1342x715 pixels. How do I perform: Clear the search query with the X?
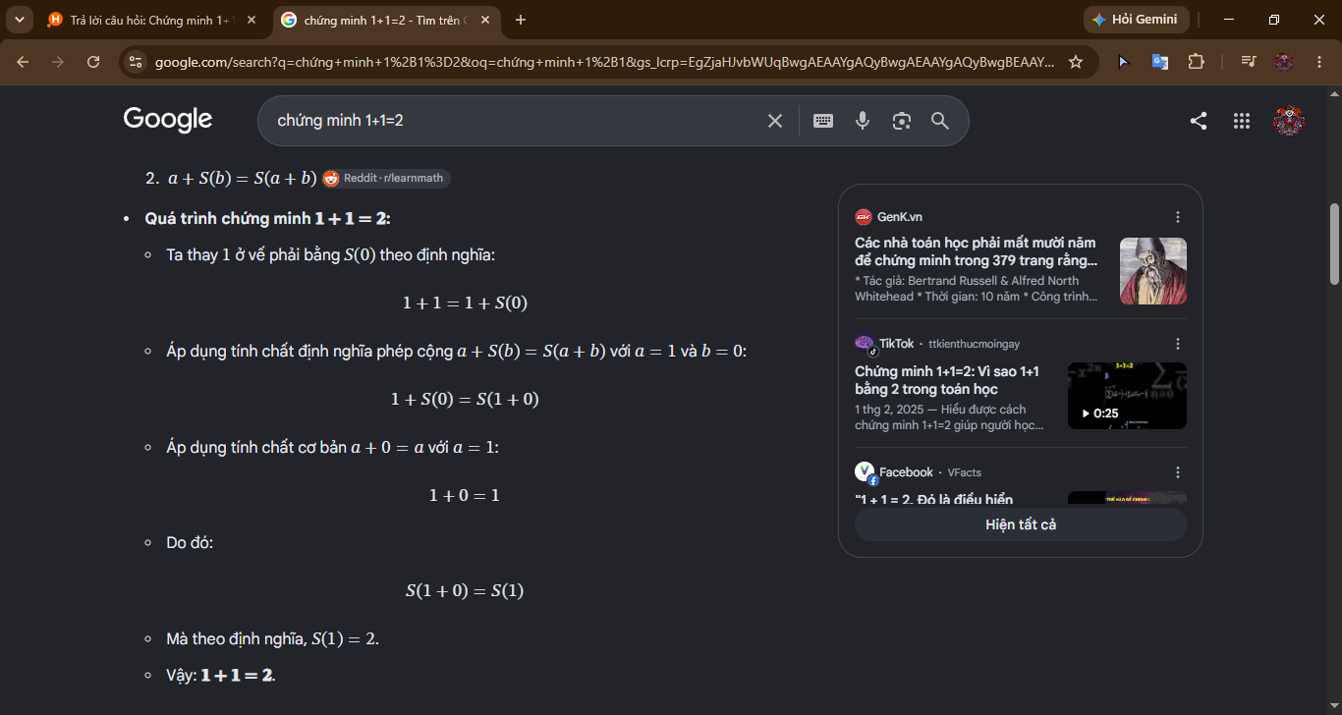(x=775, y=121)
